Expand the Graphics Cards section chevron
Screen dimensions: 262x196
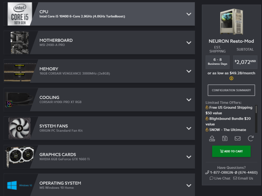189,157
